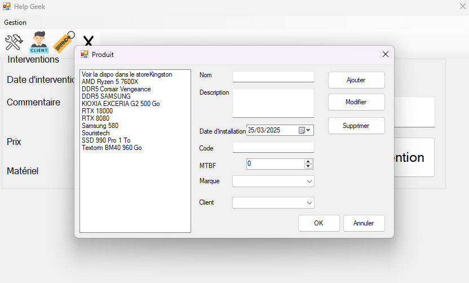469x283 pixels.
Task: Click the Annuler button
Action: [364, 223]
